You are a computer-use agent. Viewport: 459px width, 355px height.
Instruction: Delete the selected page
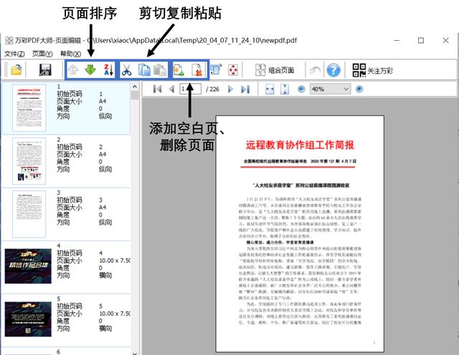pyautogui.click(x=197, y=70)
